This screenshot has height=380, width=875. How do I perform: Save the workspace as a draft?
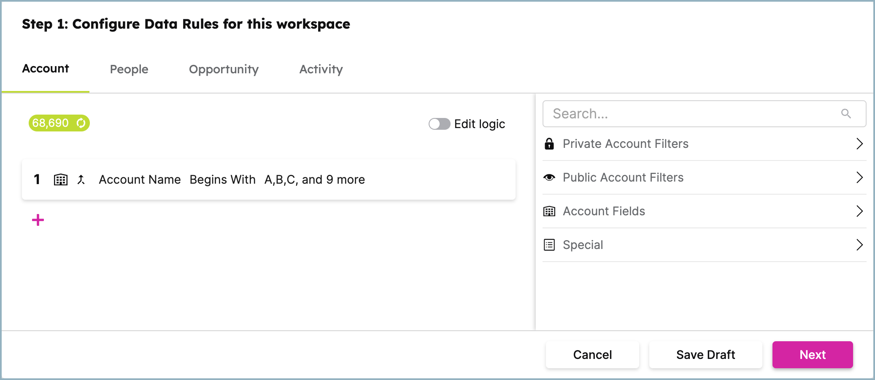tap(705, 354)
